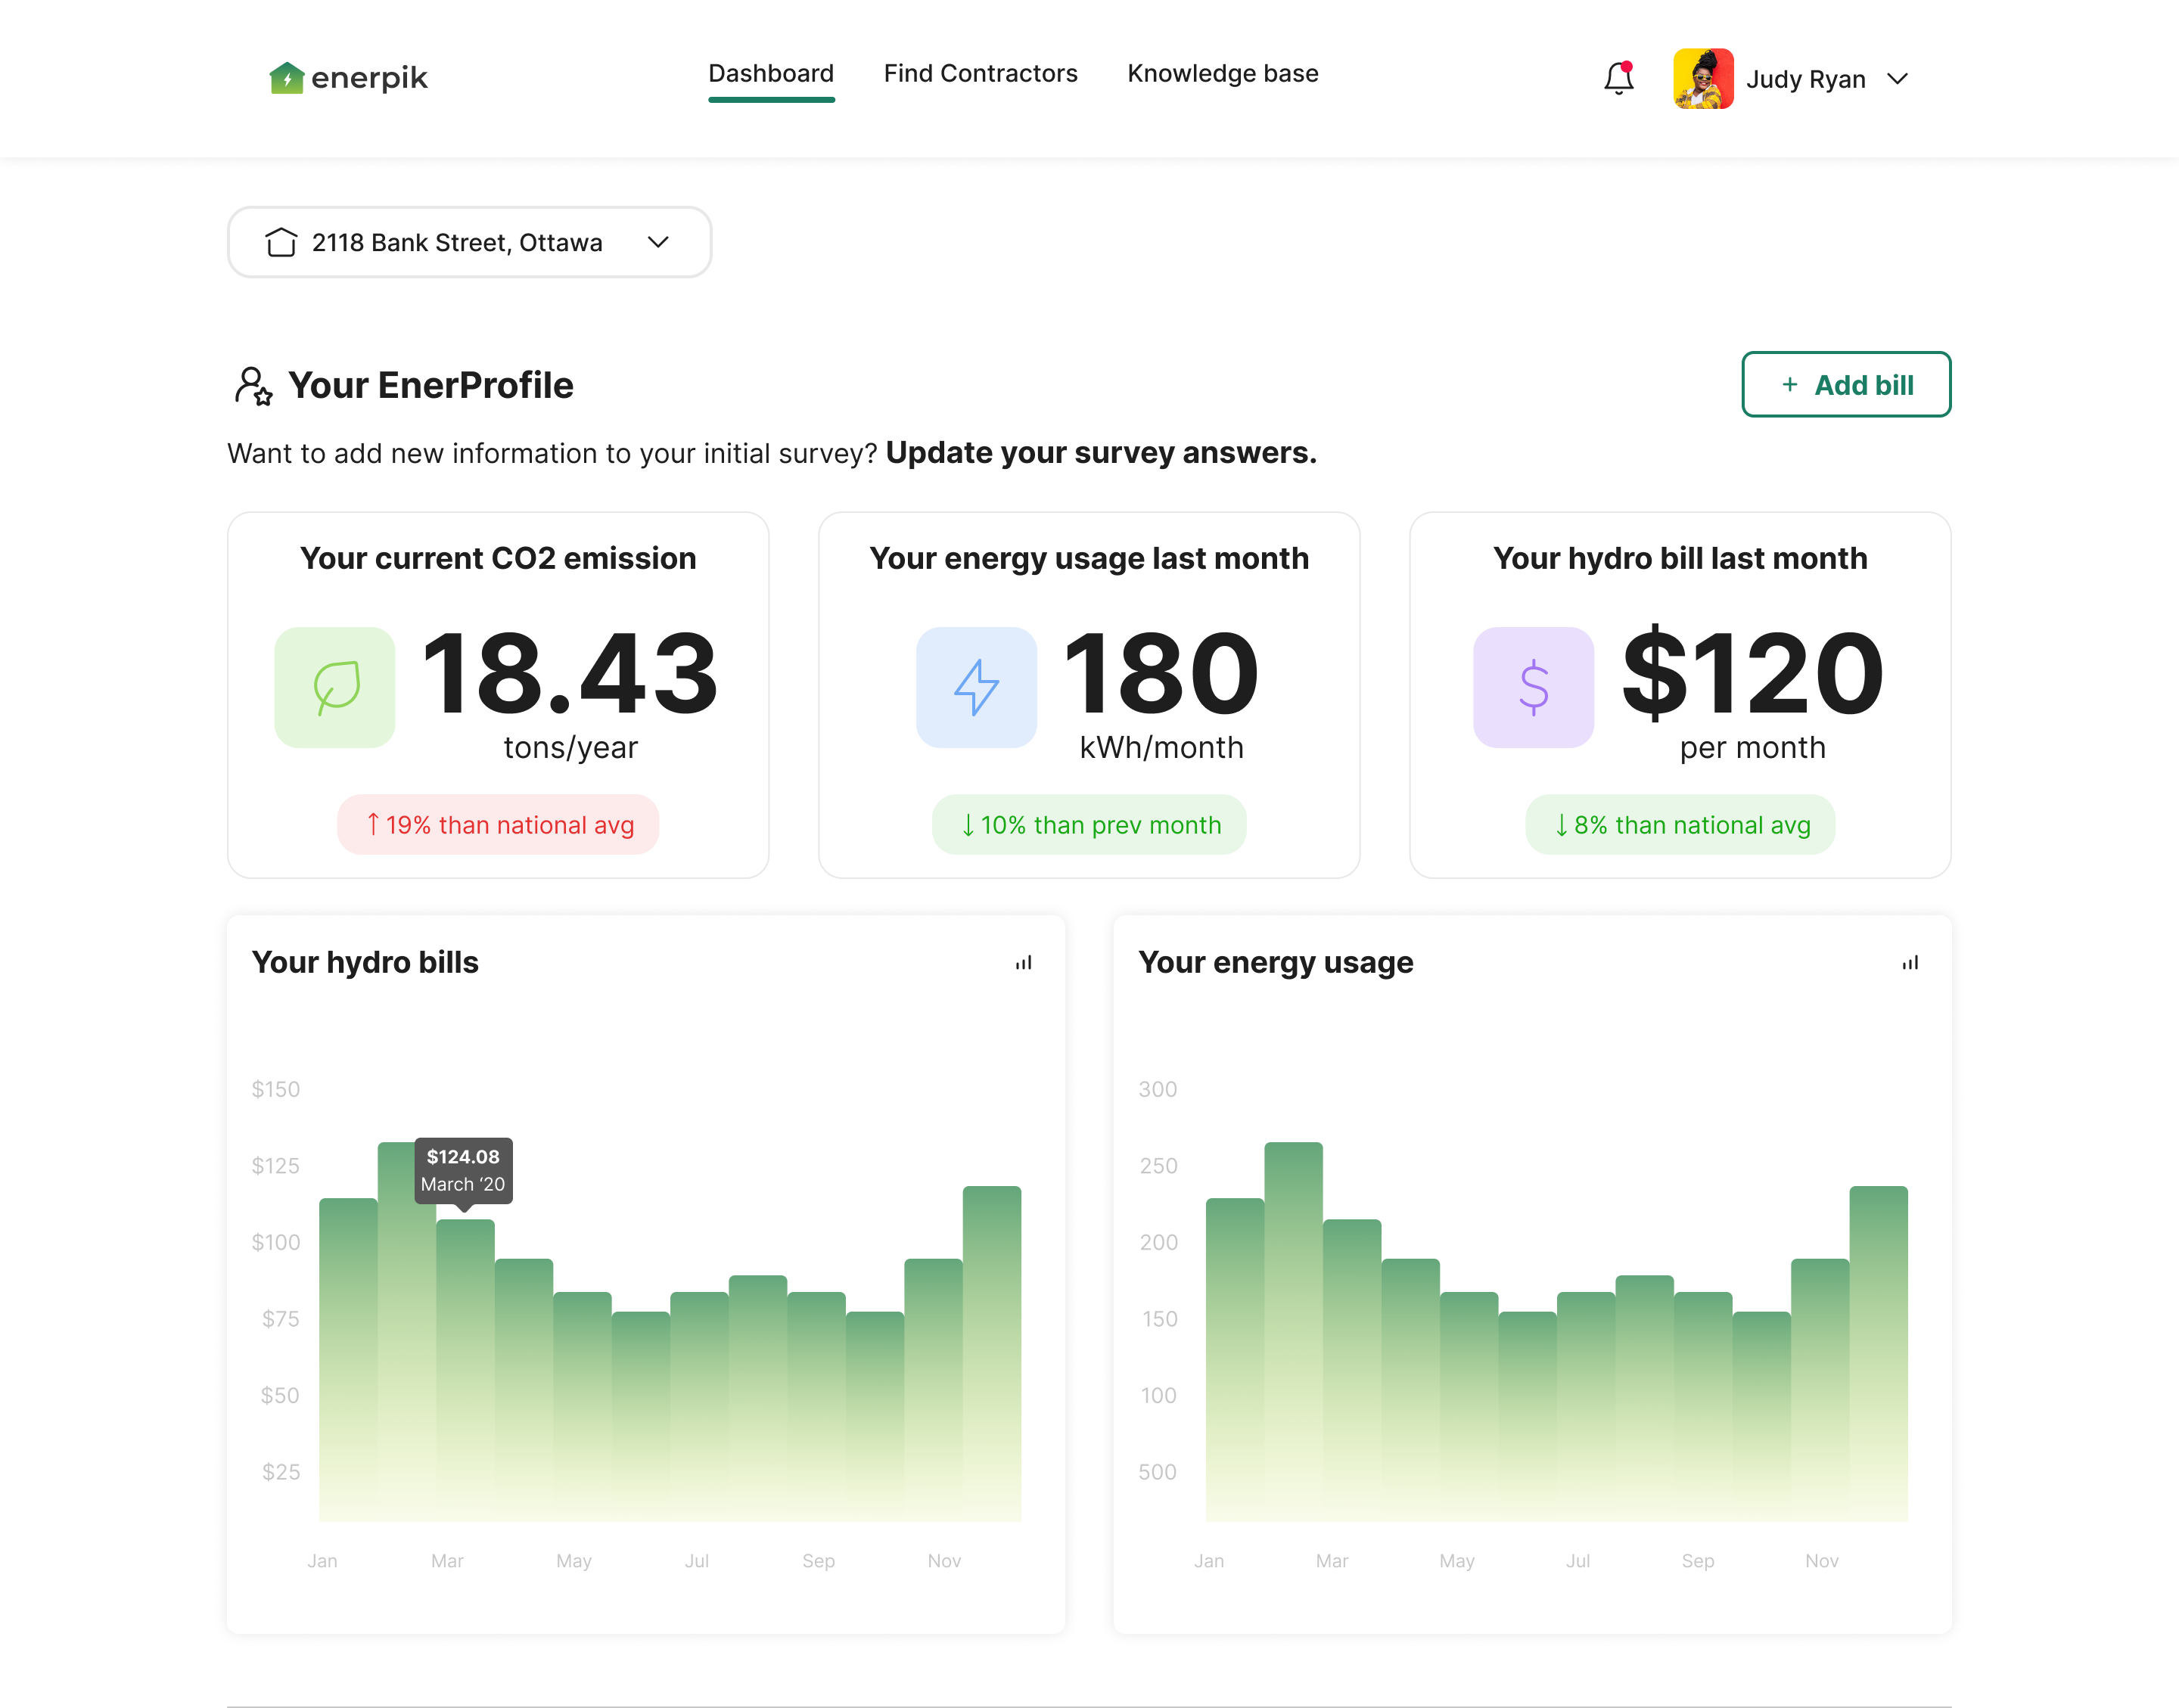Screen dimensions: 2179x1708
Task: Click the house icon in address selector
Action: 281,243
